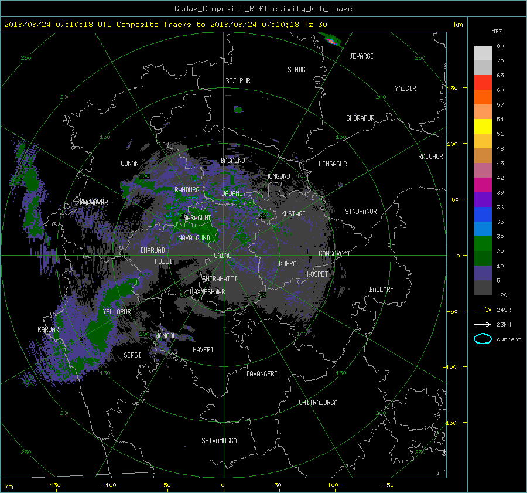527x493 pixels.
Task: Click the YADGIR city label
Action: point(405,89)
